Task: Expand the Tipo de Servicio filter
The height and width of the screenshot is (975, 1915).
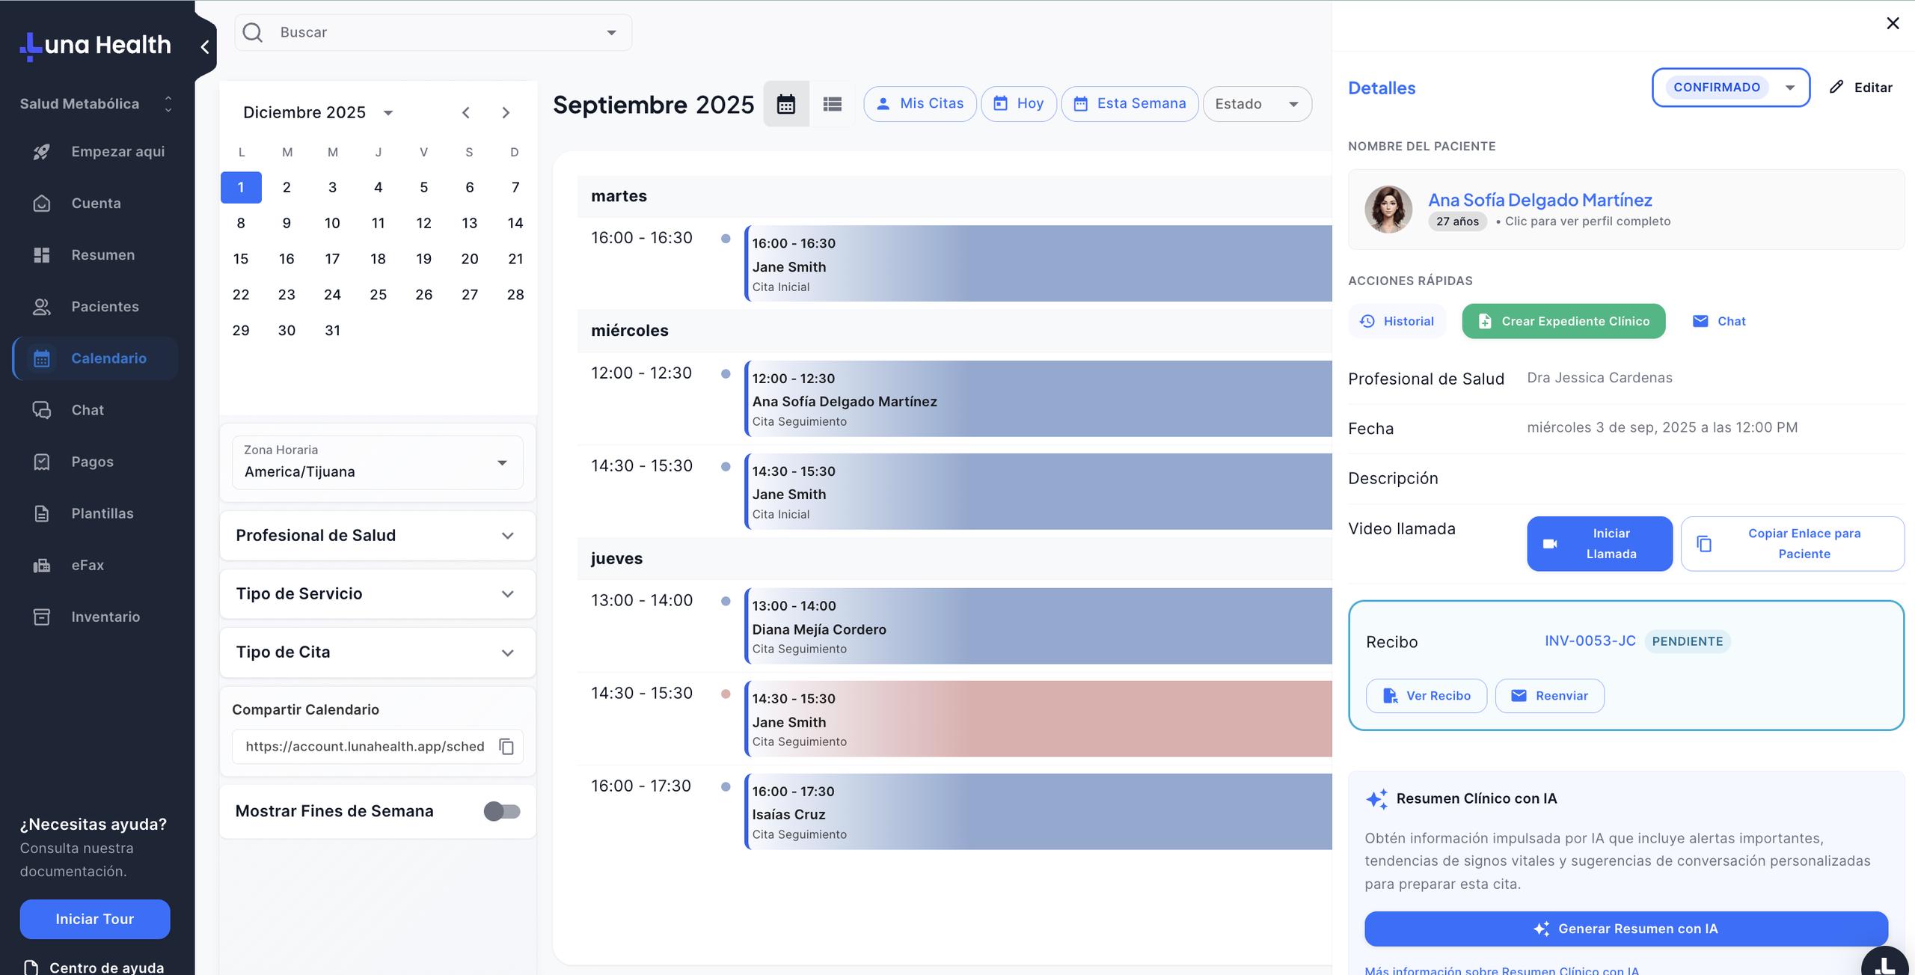Action: tap(377, 594)
